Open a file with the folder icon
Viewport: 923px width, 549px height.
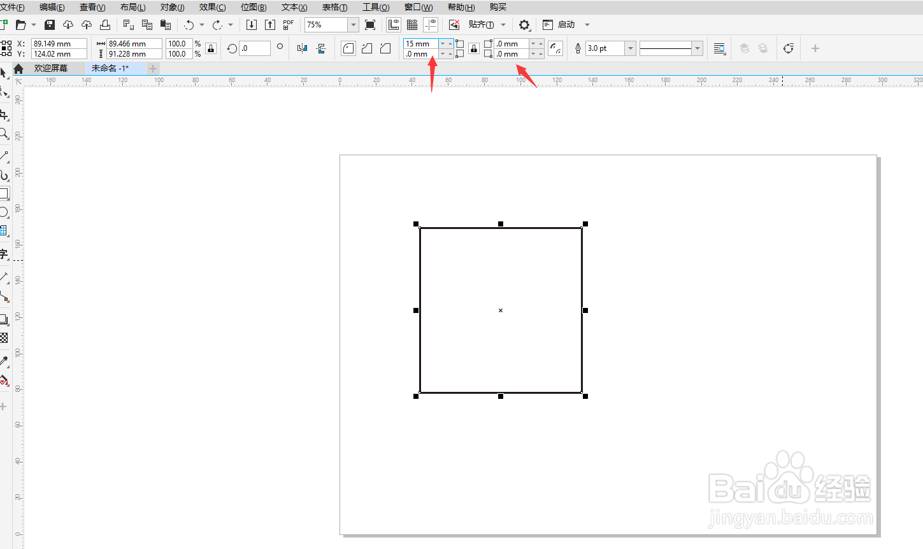pyautogui.click(x=21, y=25)
